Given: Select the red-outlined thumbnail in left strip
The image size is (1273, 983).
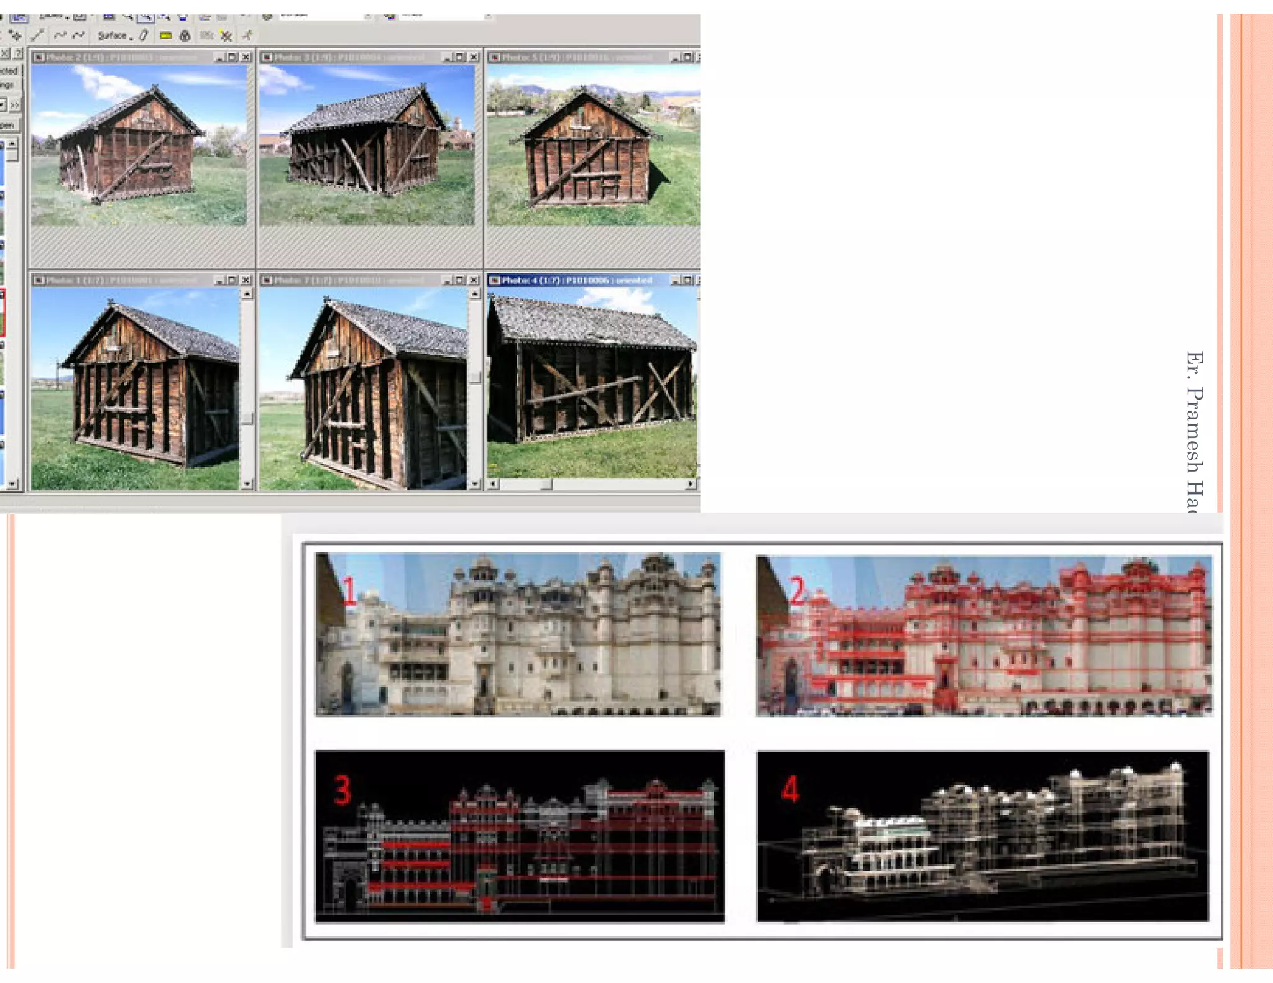Looking at the screenshot, I should pos(2,312).
